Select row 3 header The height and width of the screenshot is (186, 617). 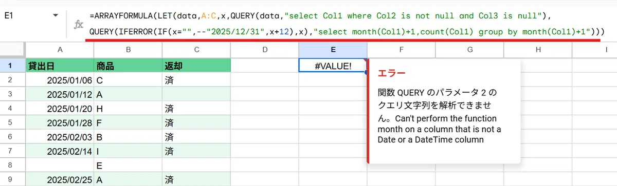pos(12,94)
